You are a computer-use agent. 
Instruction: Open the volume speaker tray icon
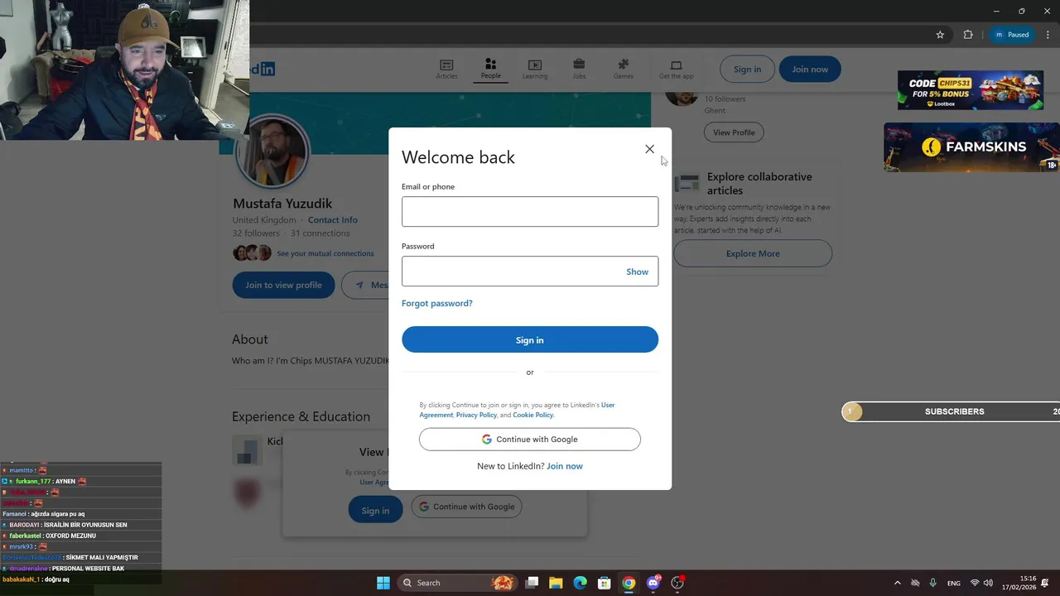988,583
